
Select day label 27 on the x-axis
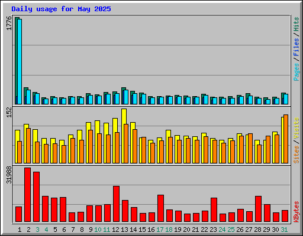click(x=249, y=230)
